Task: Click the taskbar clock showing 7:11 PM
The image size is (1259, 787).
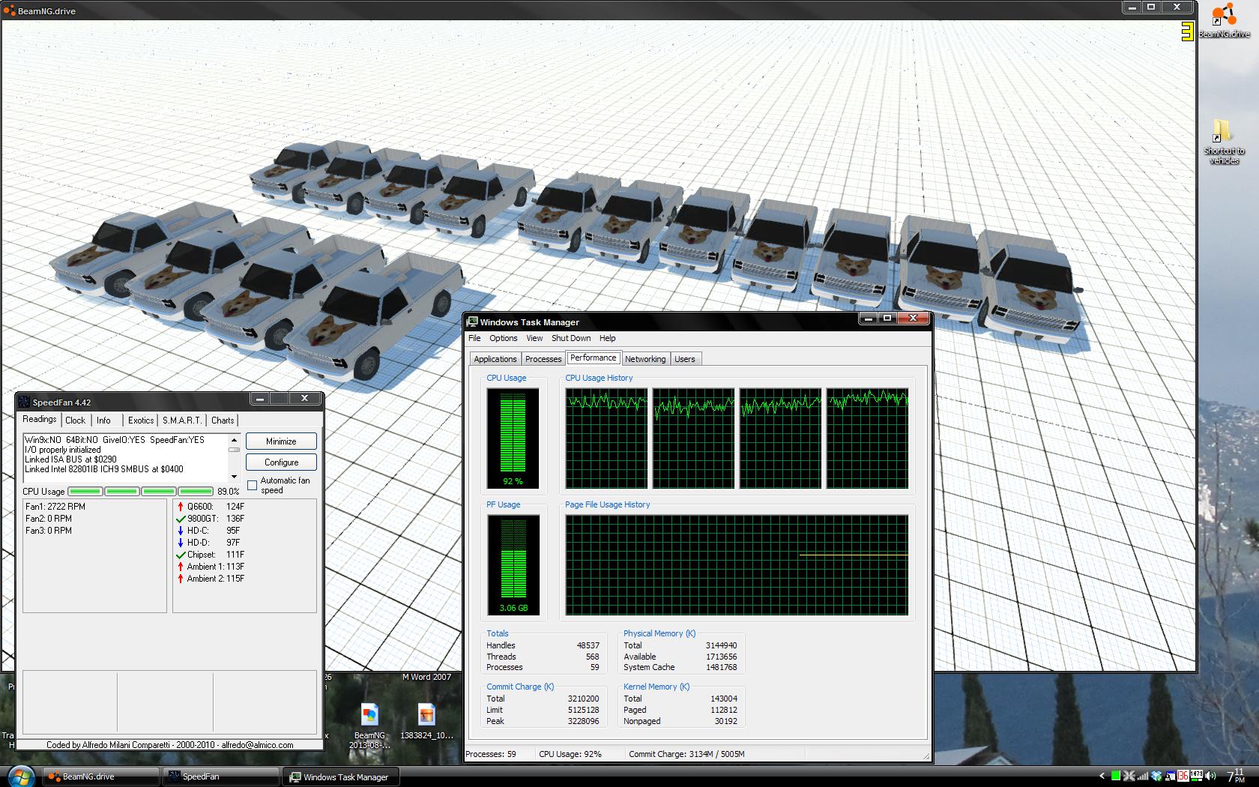Action: 1236,776
